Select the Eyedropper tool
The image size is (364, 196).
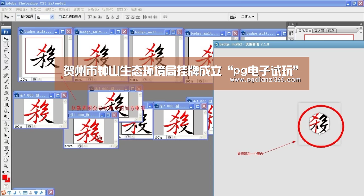6,154
